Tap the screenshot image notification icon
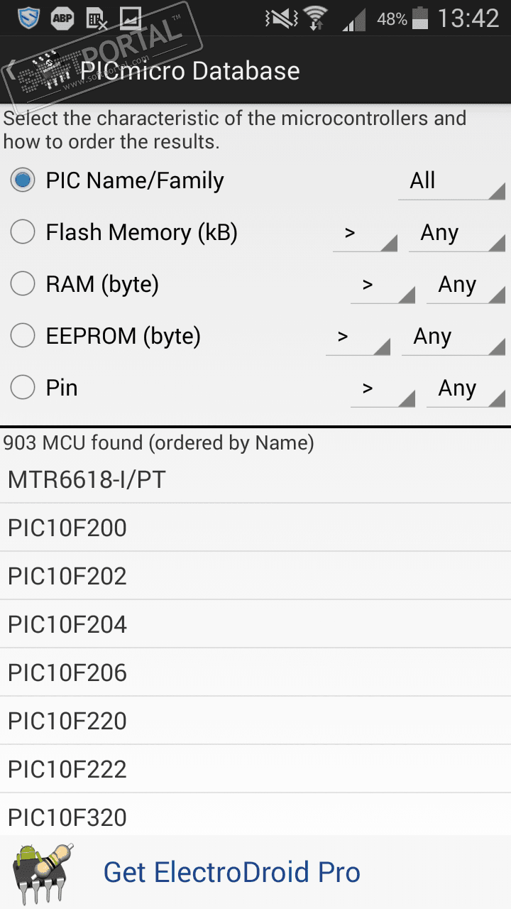 pyautogui.click(x=130, y=18)
